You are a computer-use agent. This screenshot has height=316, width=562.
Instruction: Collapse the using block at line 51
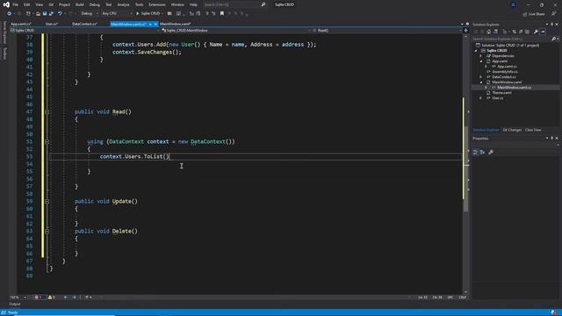(x=47, y=141)
